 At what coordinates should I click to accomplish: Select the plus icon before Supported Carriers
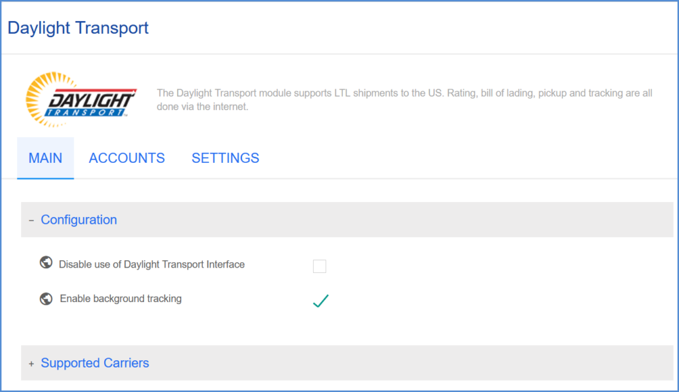pos(31,363)
